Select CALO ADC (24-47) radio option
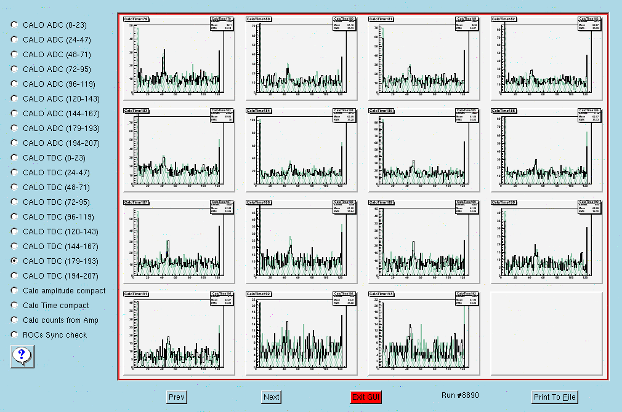 point(14,39)
